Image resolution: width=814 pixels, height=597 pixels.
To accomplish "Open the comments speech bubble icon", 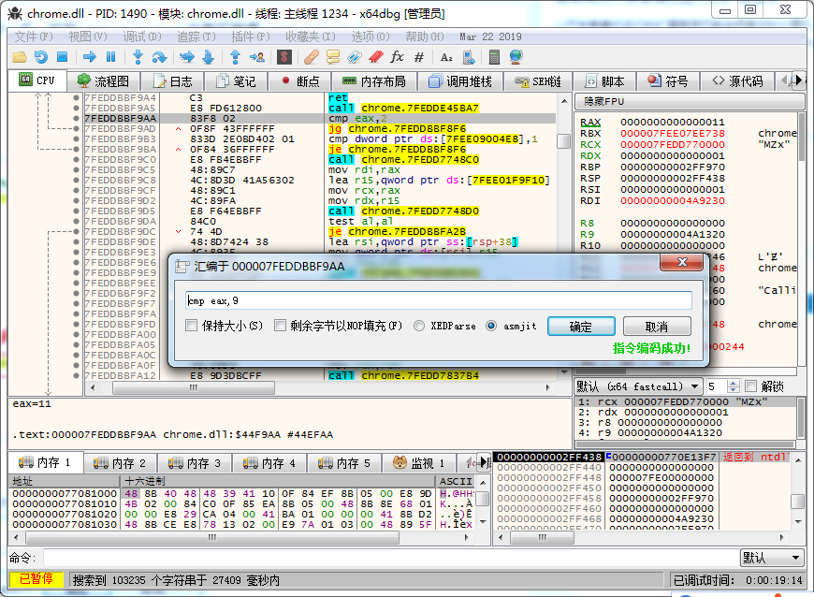I will (333, 57).
